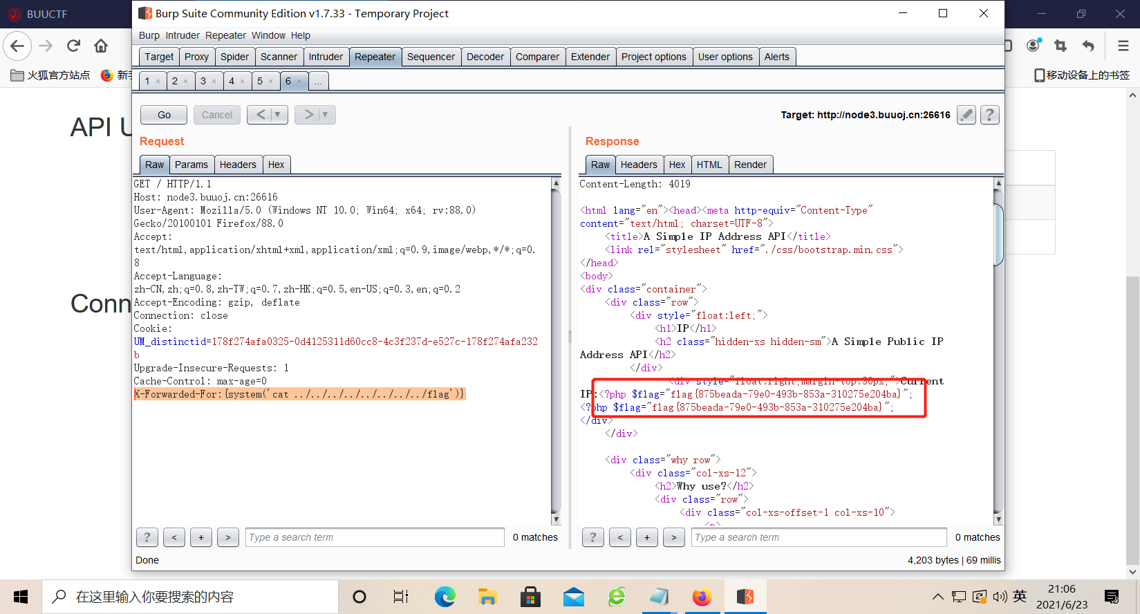Close Repeater tab 6 with its x
1140x614 pixels.
(x=299, y=82)
